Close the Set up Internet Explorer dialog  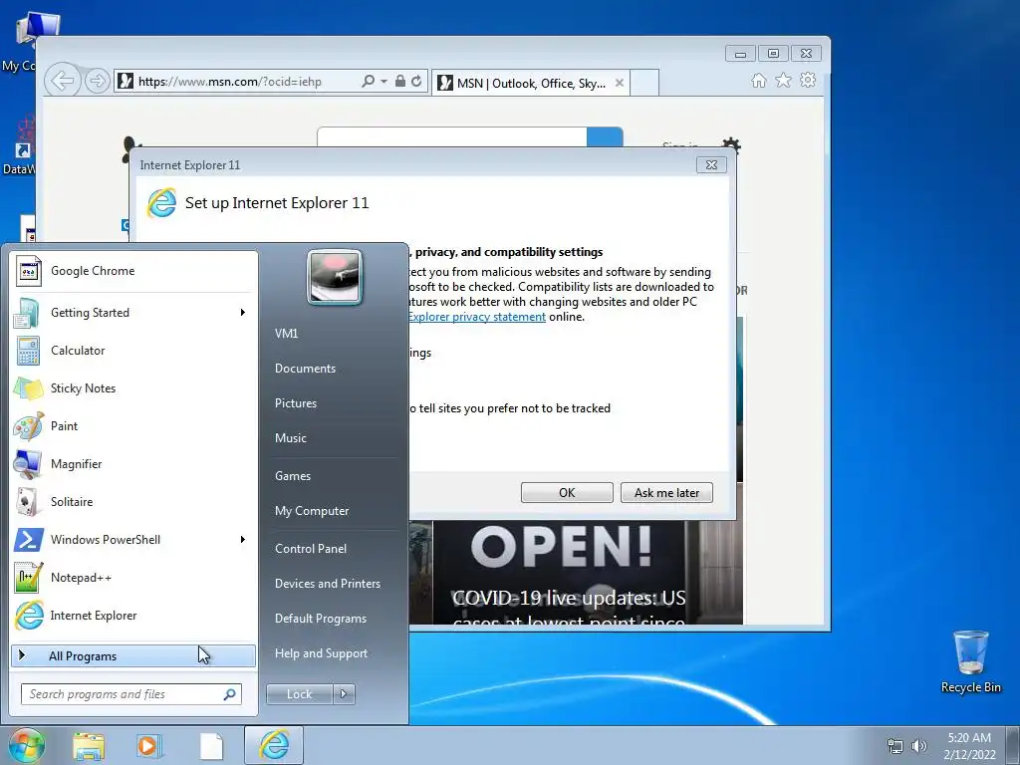711,165
